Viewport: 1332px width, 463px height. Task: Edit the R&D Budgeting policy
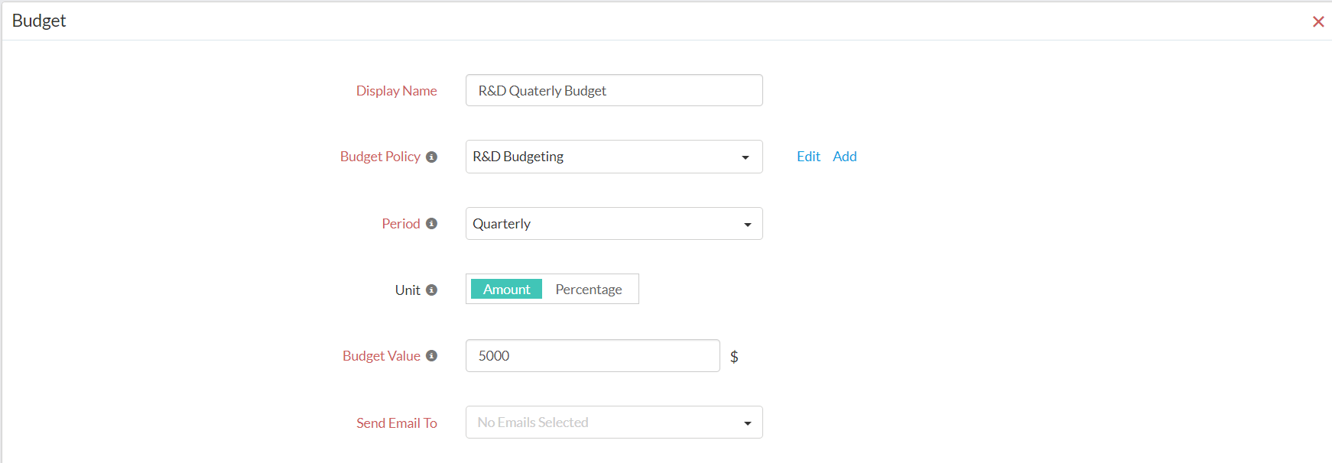click(x=808, y=156)
